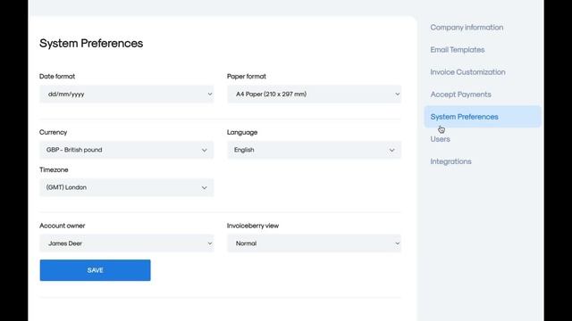This screenshot has width=572, height=321.
Task: Click the System Preferences page heading
Action: click(91, 44)
